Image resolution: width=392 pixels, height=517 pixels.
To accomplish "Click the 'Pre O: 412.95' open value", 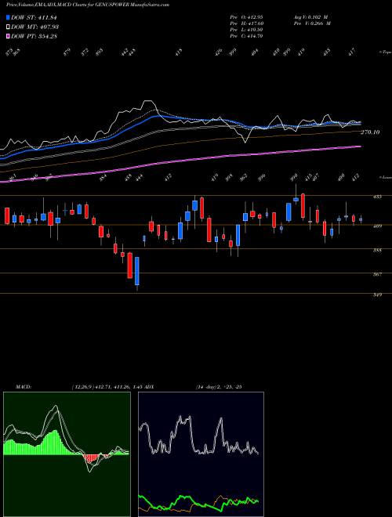I will 246,16.
